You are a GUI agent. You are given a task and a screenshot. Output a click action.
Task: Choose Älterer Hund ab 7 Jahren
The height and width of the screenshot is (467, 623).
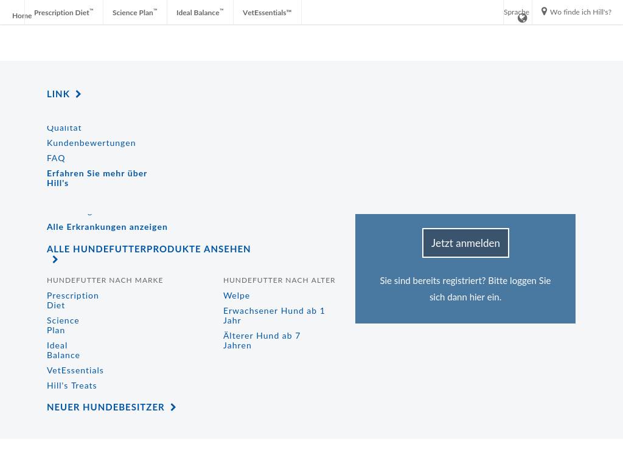click(262, 341)
